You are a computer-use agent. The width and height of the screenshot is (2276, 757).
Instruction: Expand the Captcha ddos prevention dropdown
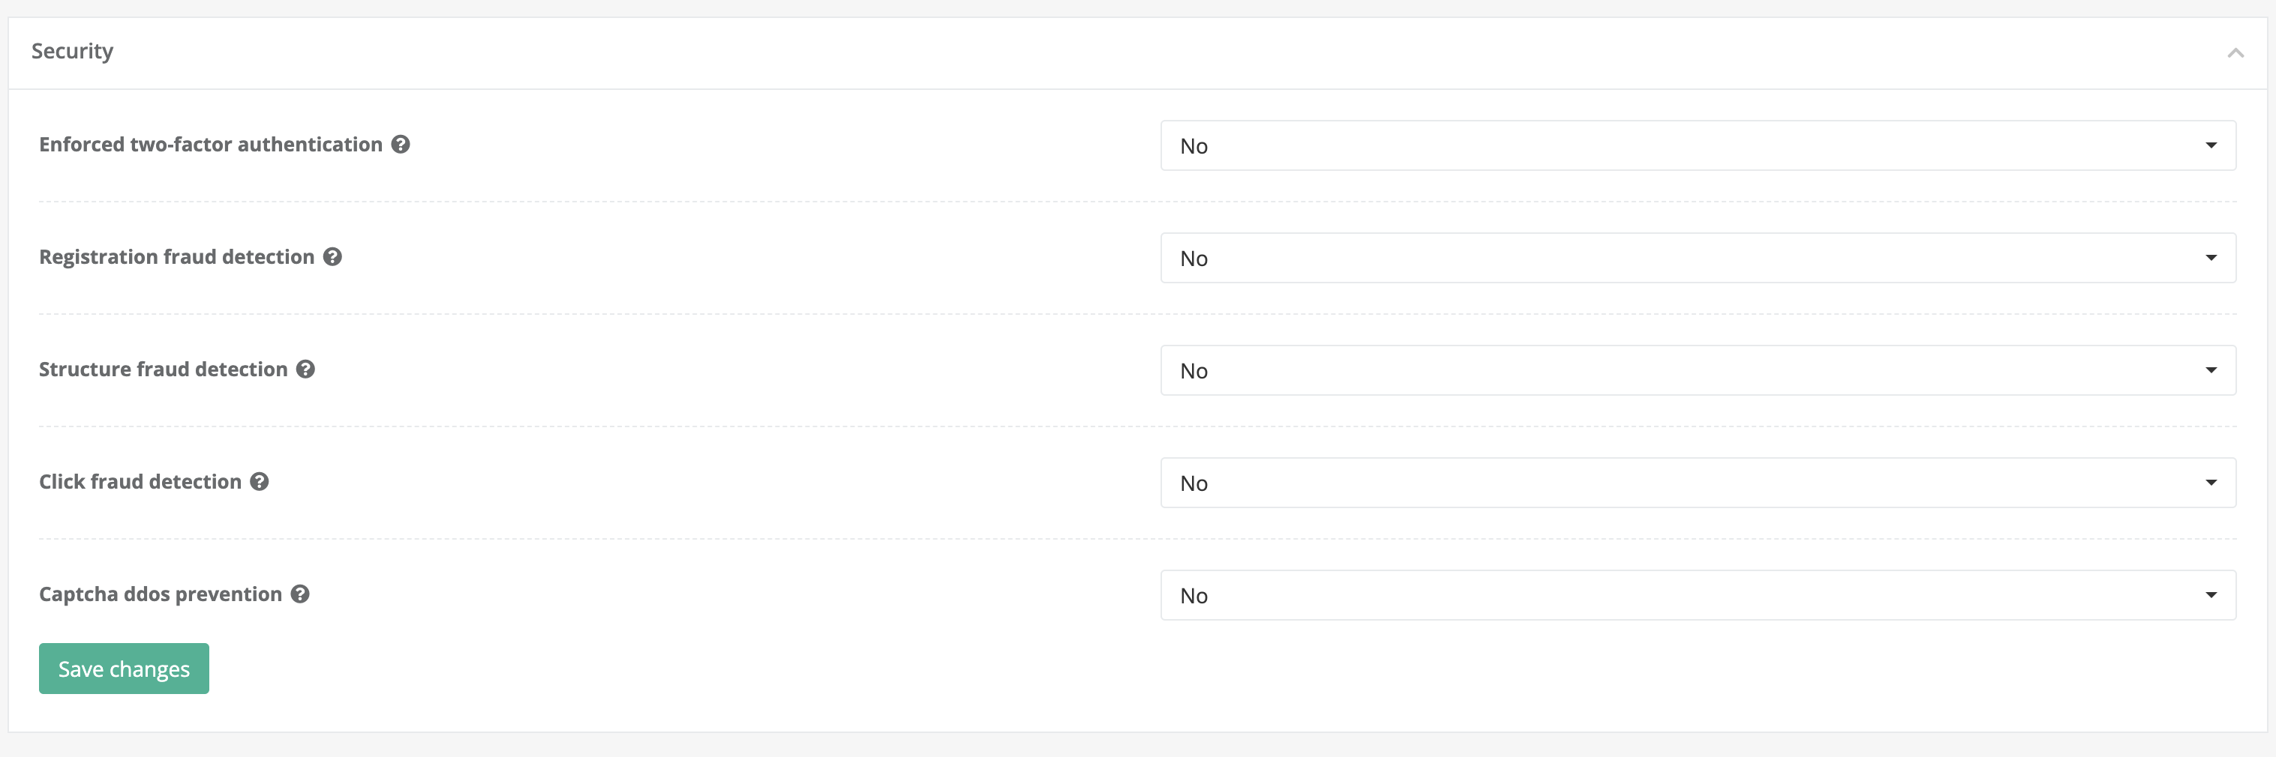click(x=1696, y=594)
